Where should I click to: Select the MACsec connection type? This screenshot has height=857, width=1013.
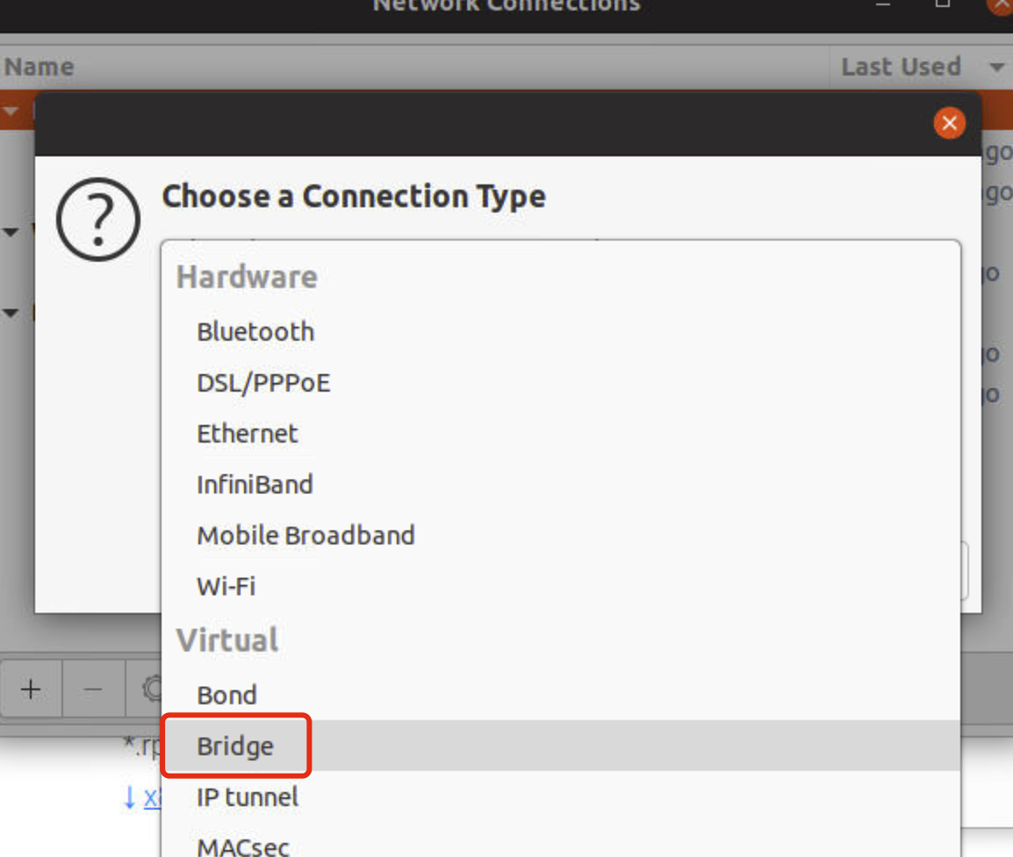pos(243,846)
